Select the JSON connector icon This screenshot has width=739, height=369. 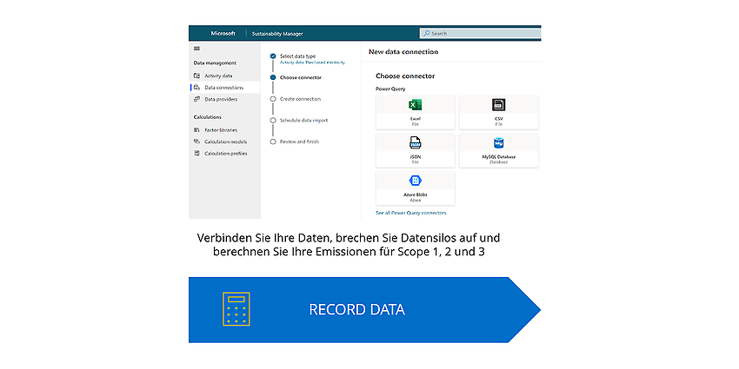(x=416, y=142)
